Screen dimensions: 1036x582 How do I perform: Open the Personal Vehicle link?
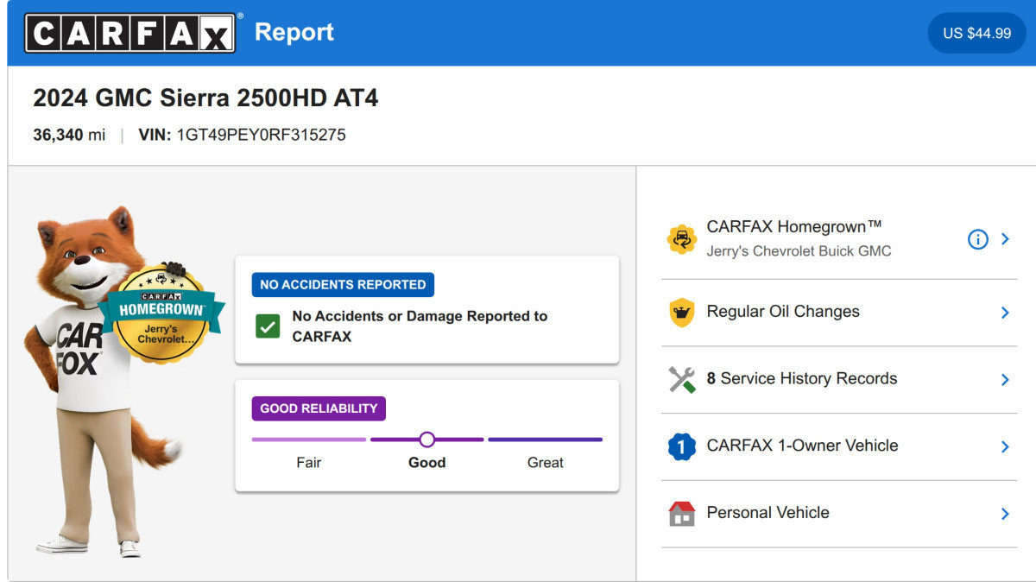coord(768,512)
